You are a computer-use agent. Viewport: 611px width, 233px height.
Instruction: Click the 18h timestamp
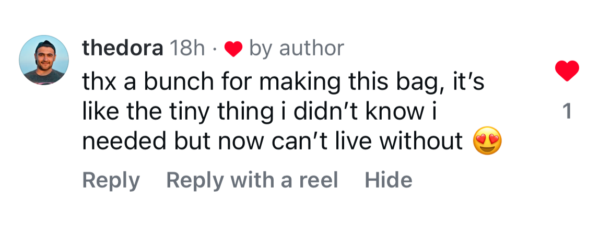188,49
